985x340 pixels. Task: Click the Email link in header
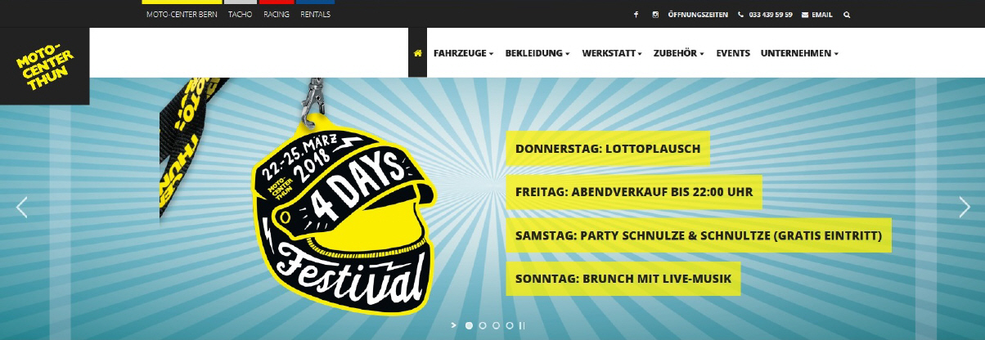click(816, 15)
